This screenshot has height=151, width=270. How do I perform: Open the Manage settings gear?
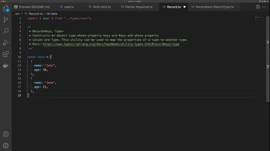pos(5,146)
